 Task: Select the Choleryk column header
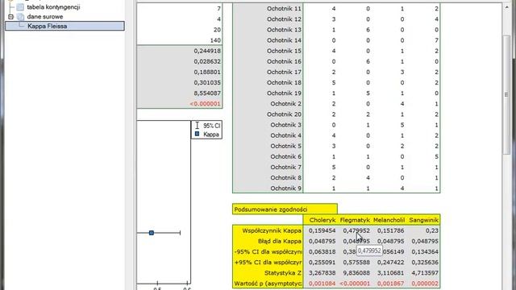[x=320, y=220]
